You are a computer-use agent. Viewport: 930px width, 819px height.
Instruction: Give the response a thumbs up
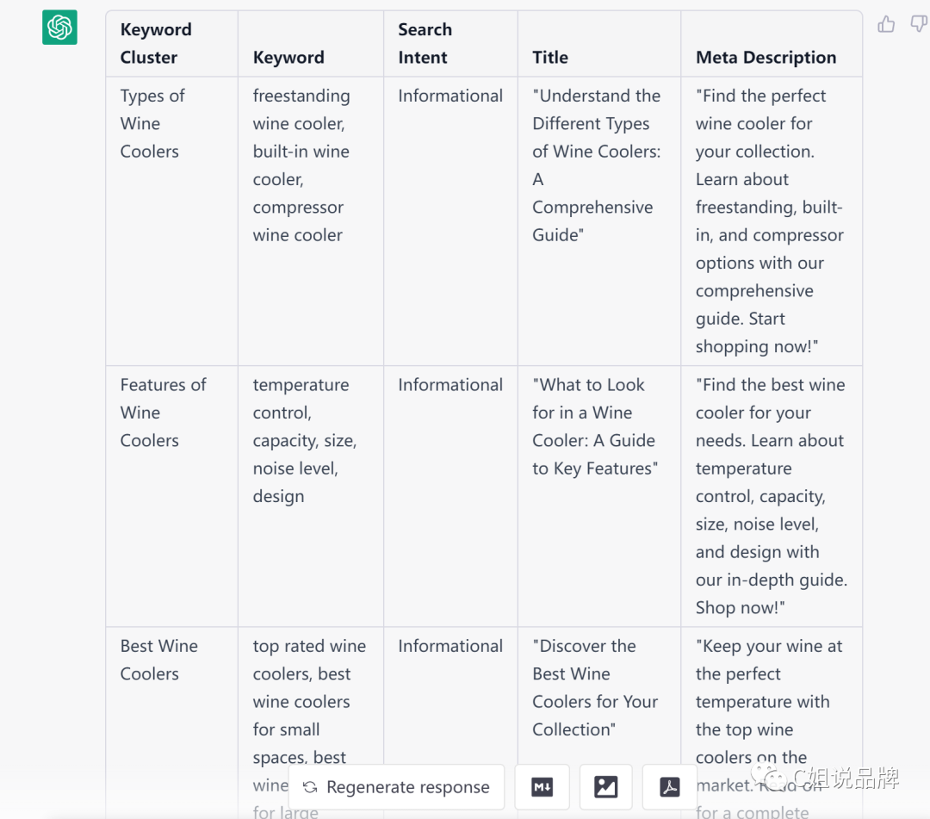click(x=886, y=24)
